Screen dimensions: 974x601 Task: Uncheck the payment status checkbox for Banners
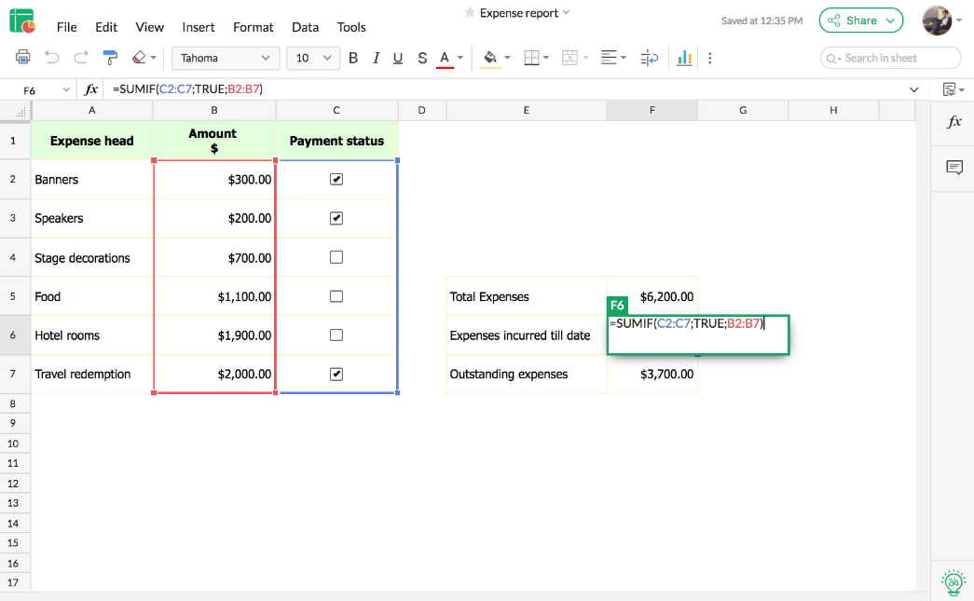click(336, 179)
